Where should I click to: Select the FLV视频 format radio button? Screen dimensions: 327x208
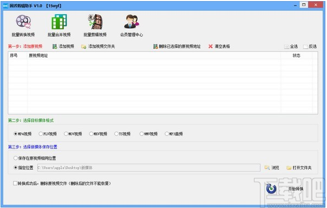coord(41,134)
